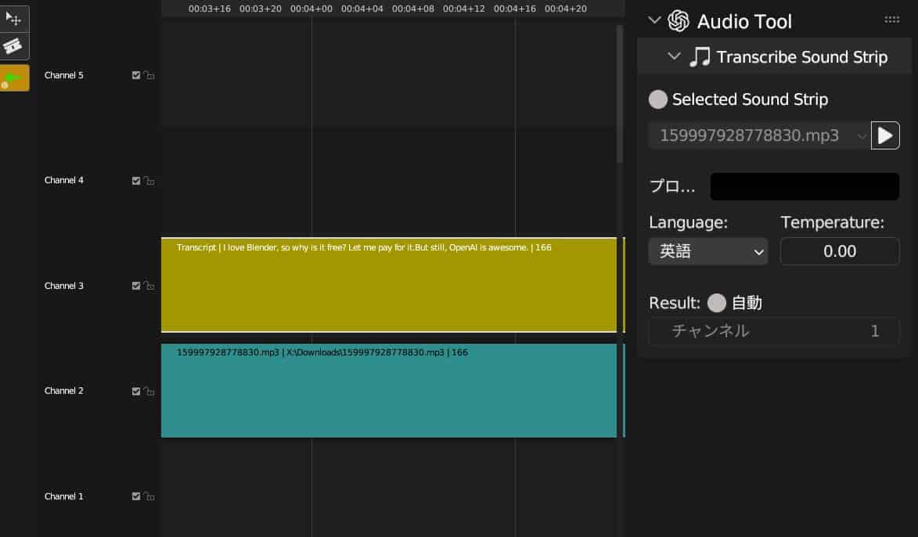Select the yellow Transcript text strip
Viewport: 918px width, 537px height.
[389, 285]
